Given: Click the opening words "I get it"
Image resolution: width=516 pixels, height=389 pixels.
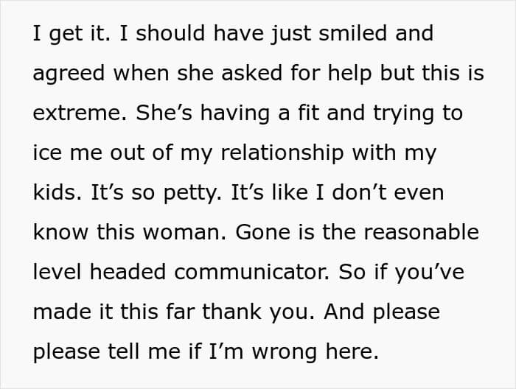Looking at the screenshot, I should pyautogui.click(x=69, y=34).
